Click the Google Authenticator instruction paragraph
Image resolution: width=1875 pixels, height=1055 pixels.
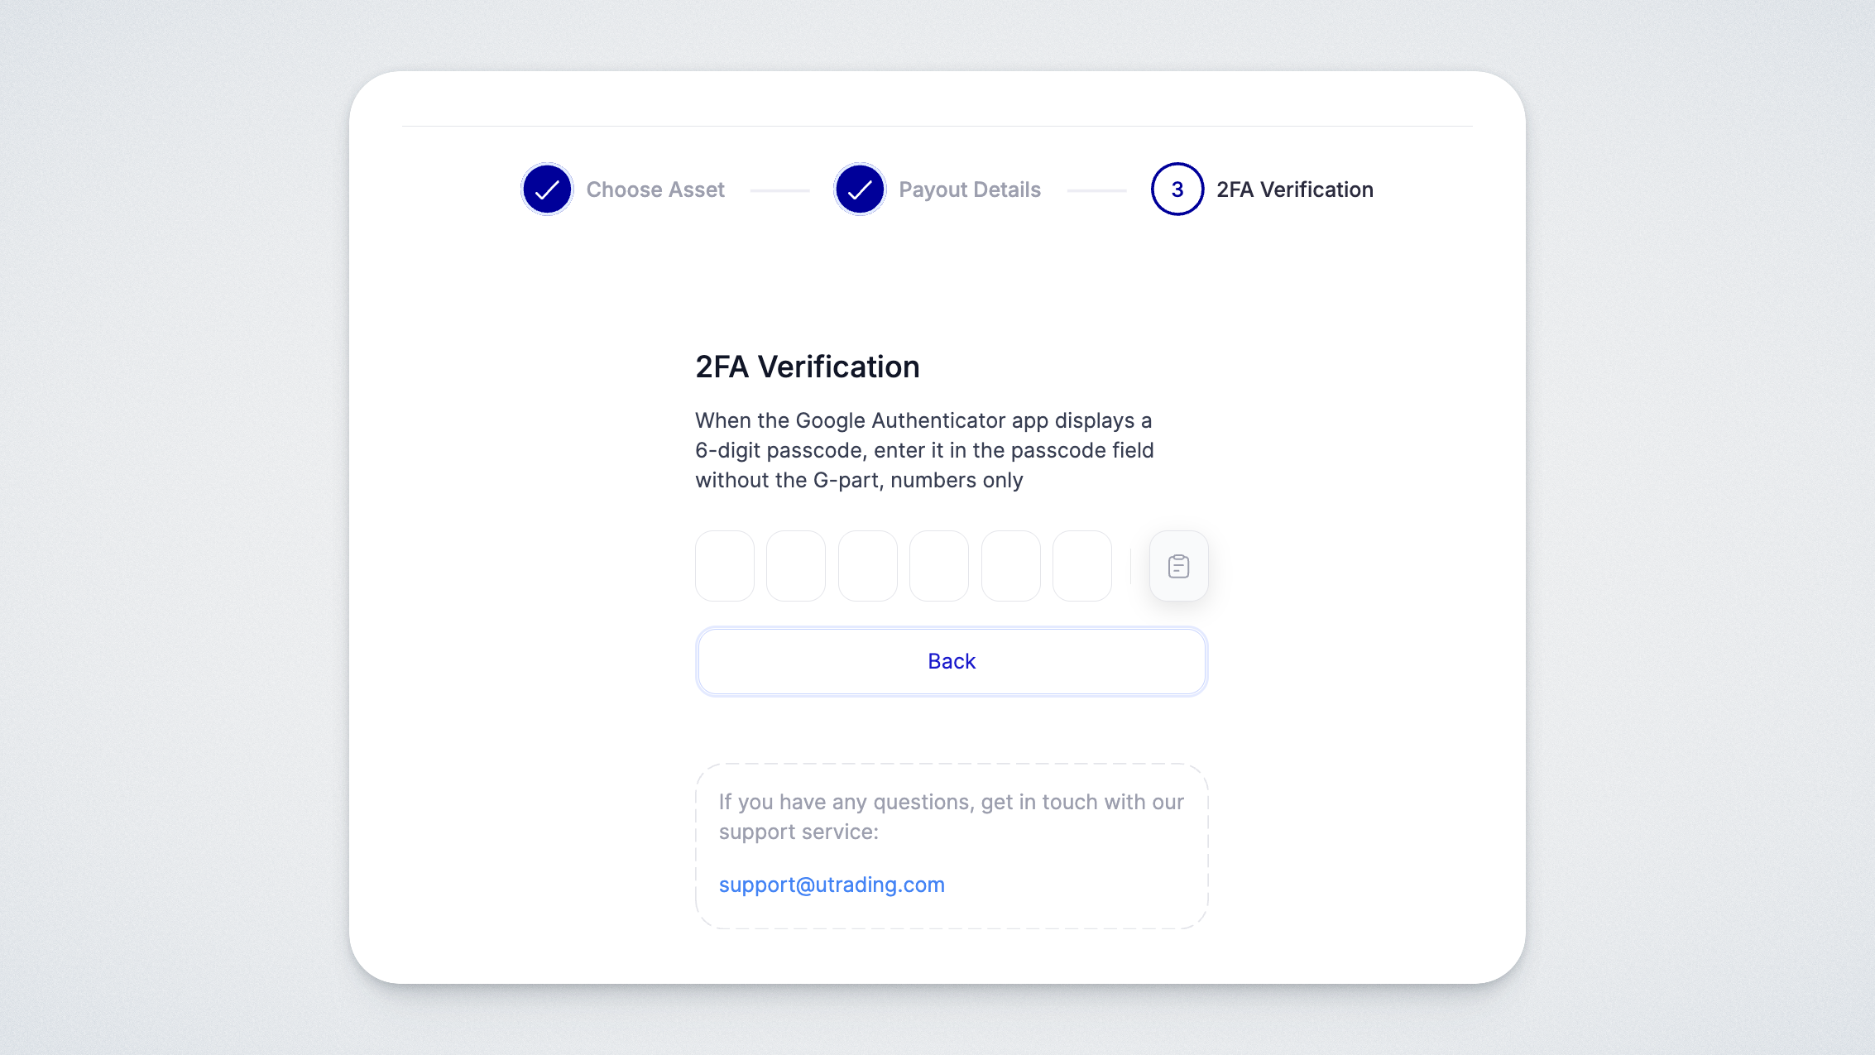(924, 450)
